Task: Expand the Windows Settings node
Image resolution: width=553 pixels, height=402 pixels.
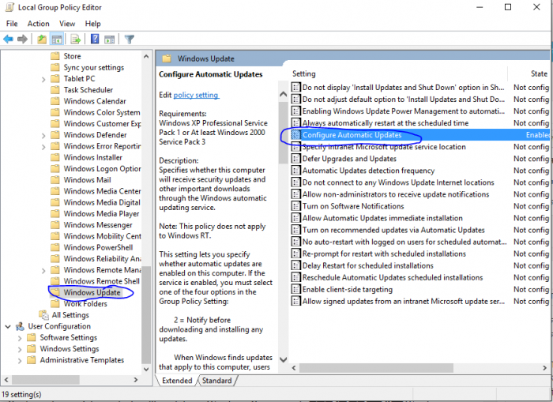Action: (20, 349)
